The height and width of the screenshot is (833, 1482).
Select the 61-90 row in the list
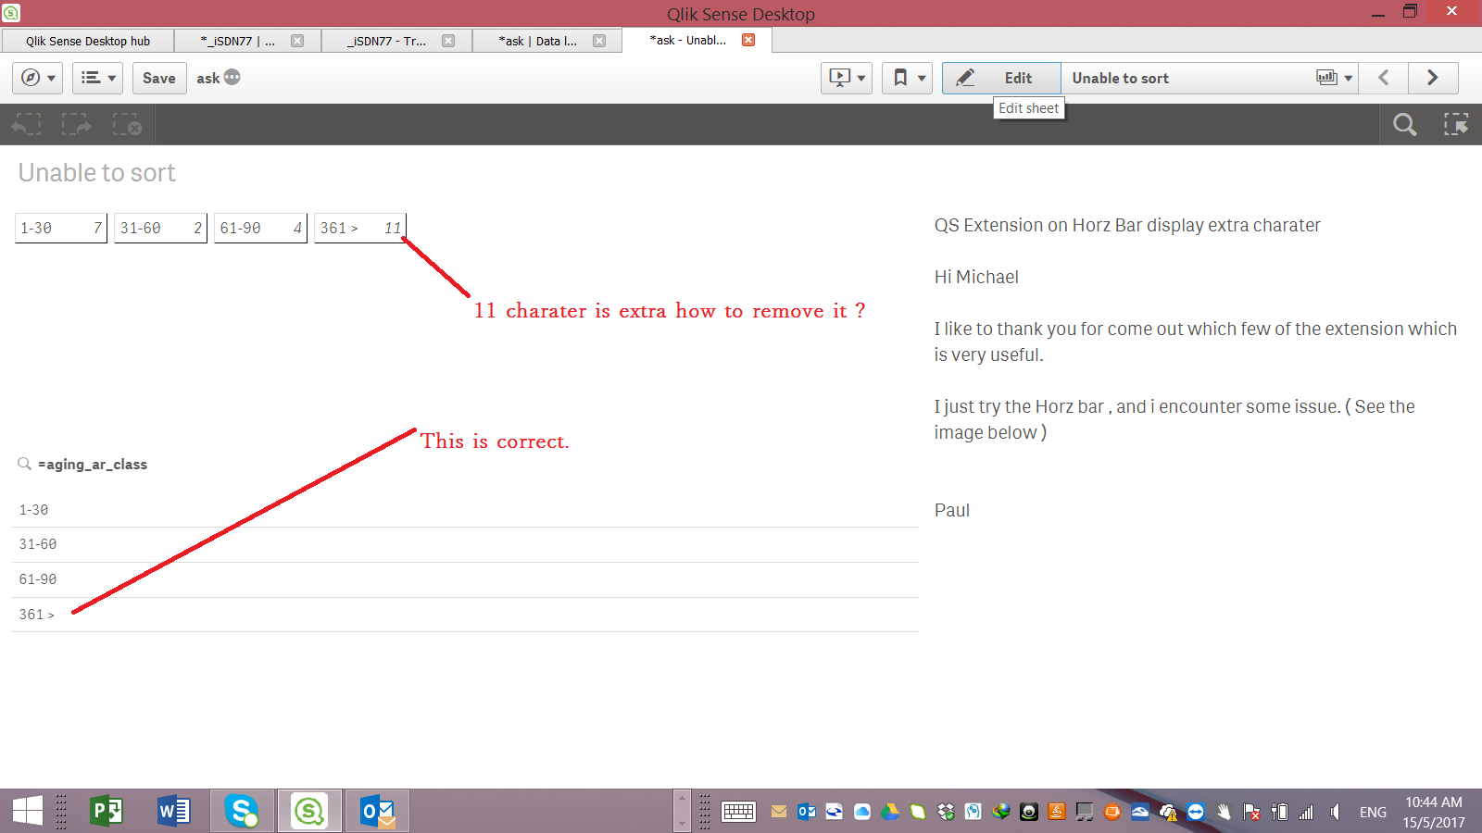coord(465,579)
